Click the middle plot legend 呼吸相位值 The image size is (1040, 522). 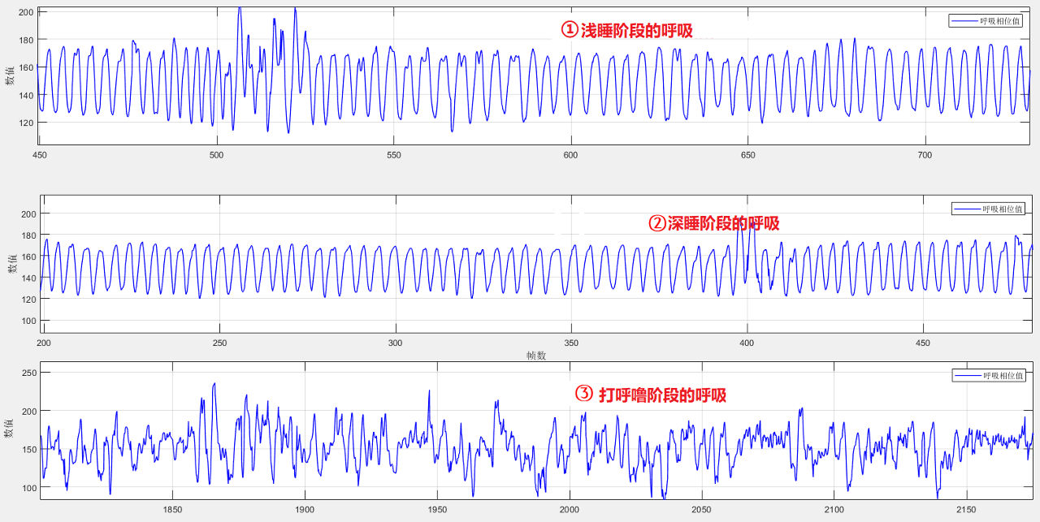point(990,209)
